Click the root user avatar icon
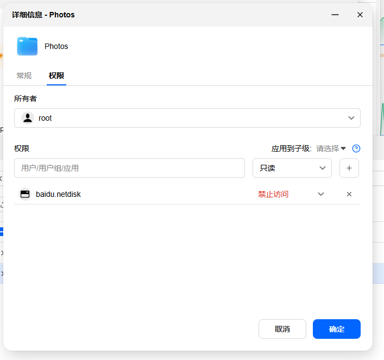Image resolution: width=384 pixels, height=360 pixels. (x=28, y=118)
